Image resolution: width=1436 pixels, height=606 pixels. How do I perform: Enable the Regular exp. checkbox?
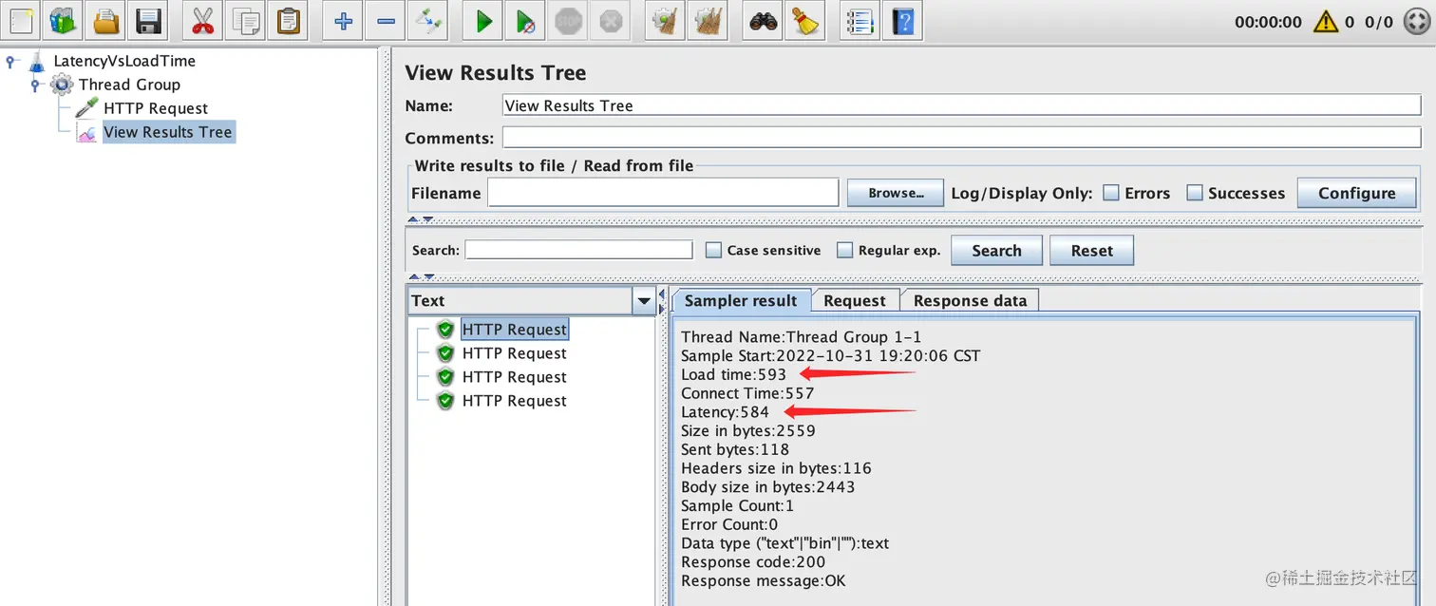click(844, 251)
